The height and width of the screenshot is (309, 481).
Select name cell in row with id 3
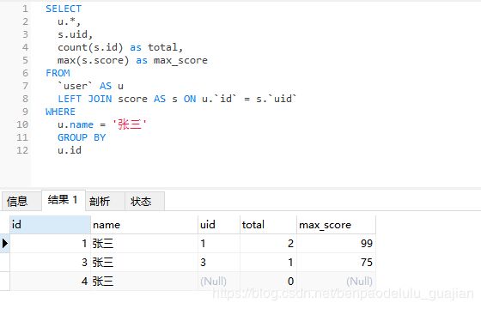pyautogui.click(x=144, y=263)
